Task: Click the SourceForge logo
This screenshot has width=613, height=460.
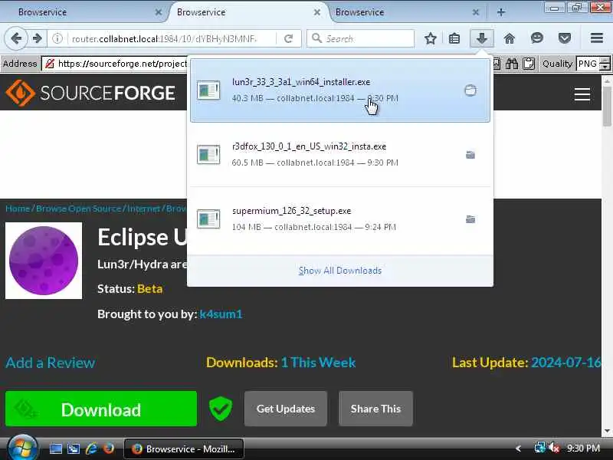Action: [90, 93]
